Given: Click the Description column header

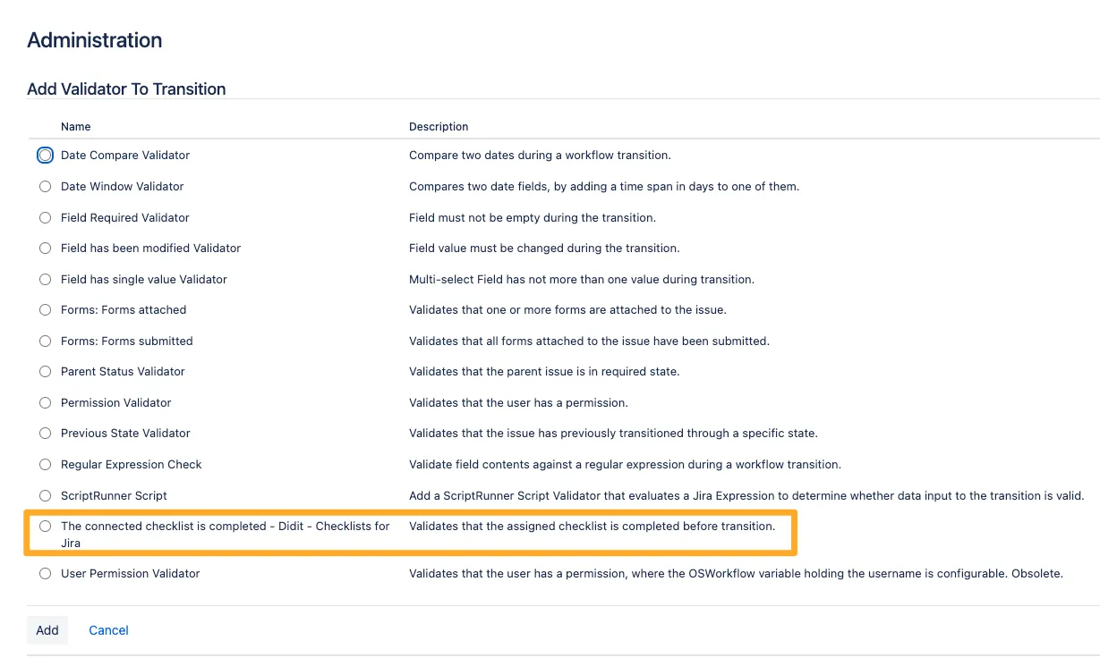Looking at the screenshot, I should (x=439, y=127).
